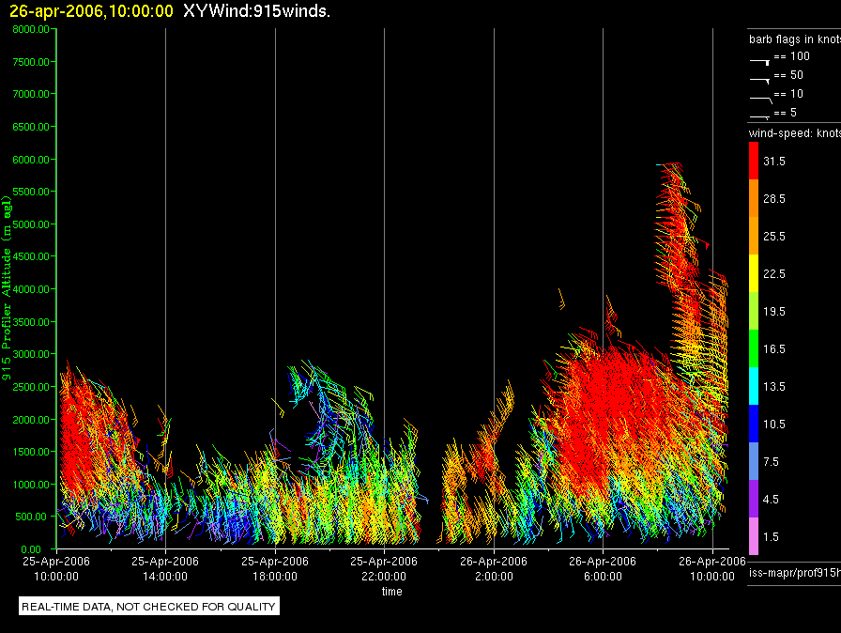Click the 'time' x-axis label
The image size is (841, 633).
click(x=392, y=591)
